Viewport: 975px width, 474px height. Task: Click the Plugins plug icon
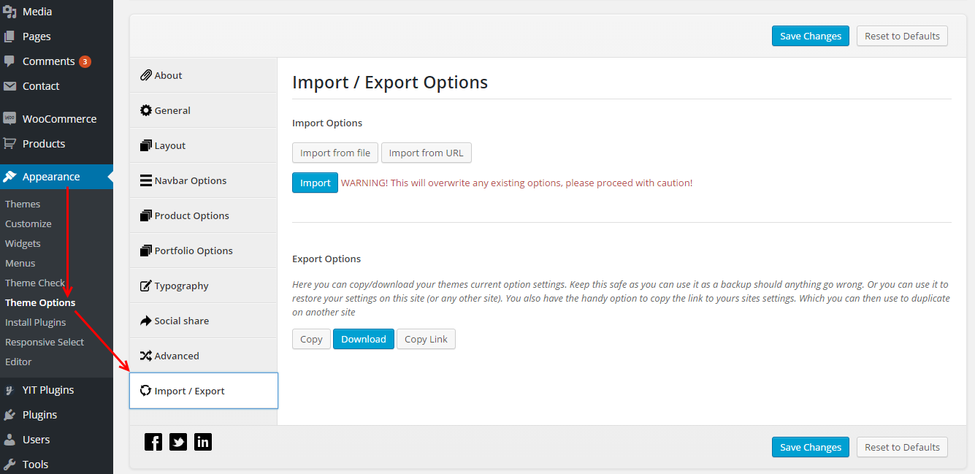pos(9,415)
